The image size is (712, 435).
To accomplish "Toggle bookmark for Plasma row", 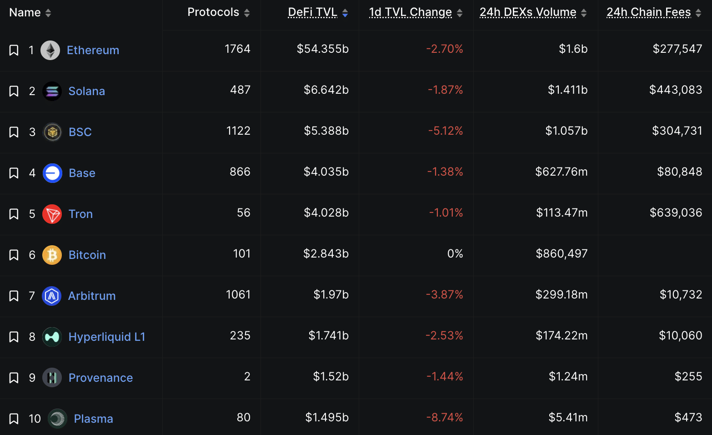I will [14, 419].
